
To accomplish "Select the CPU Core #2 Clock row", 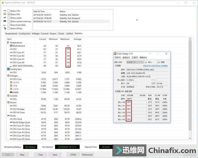I will pyautogui.click(x=45, y=129).
